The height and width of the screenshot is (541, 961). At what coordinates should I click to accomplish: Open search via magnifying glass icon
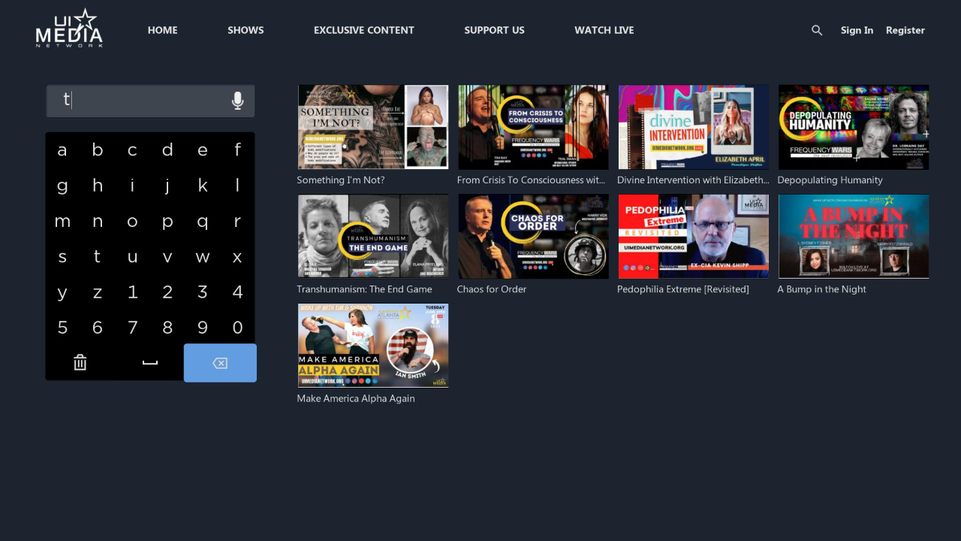point(817,30)
